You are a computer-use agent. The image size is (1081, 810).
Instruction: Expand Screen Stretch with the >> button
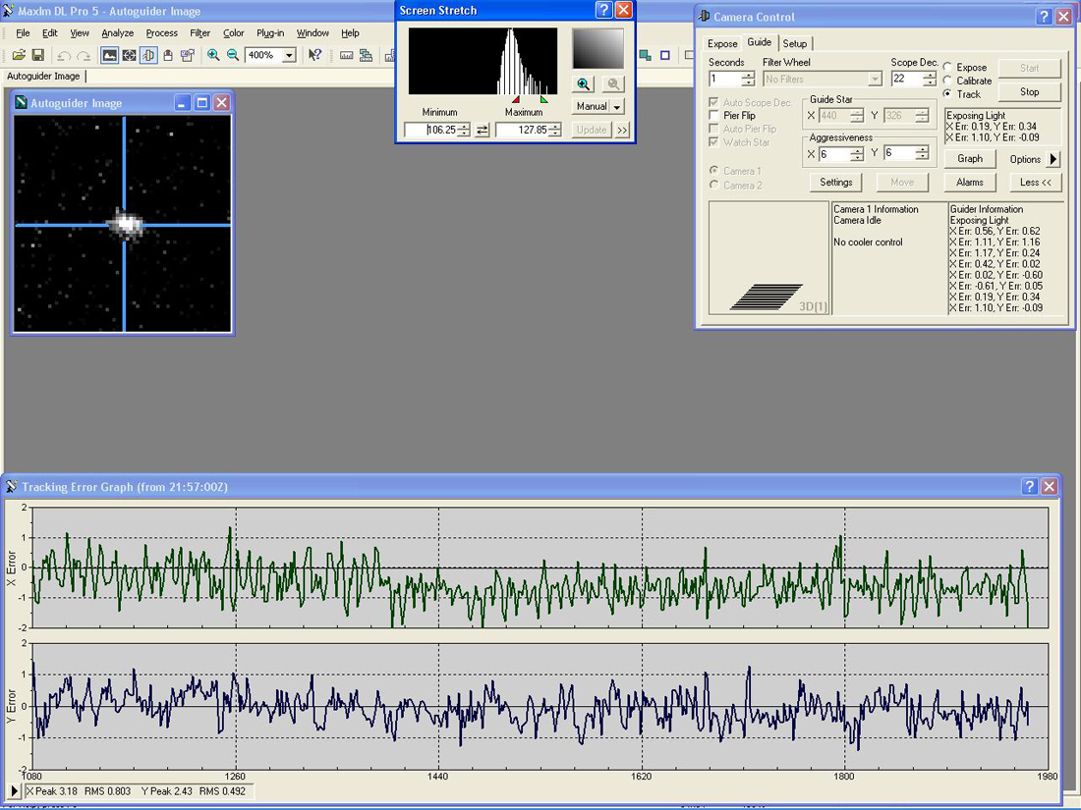point(622,131)
